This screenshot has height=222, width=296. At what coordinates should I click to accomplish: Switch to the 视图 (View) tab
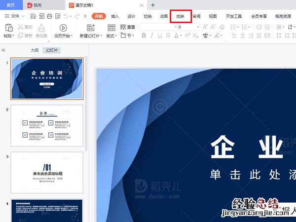point(213,16)
